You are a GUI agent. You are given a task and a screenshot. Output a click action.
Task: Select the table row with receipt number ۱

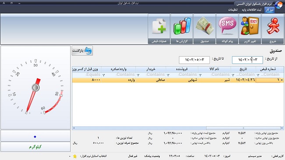click(x=178, y=80)
